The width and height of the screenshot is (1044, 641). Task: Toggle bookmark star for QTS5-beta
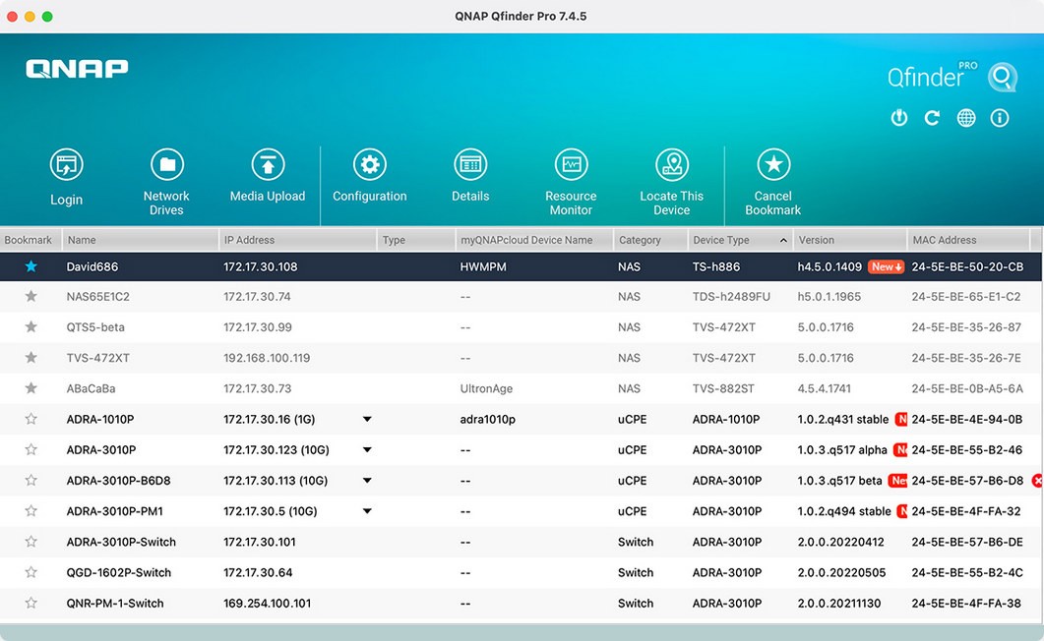tap(31, 326)
